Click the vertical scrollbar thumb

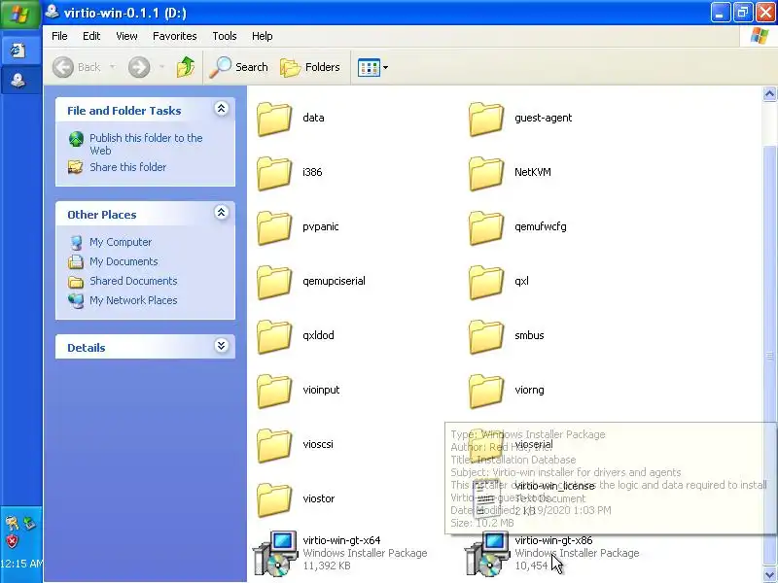pos(769,355)
